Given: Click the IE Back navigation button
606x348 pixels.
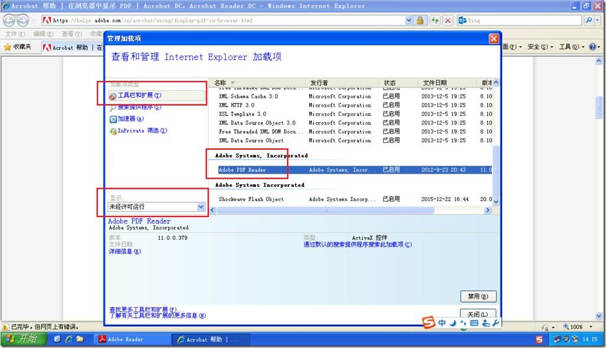Looking at the screenshot, I should coord(9,20).
